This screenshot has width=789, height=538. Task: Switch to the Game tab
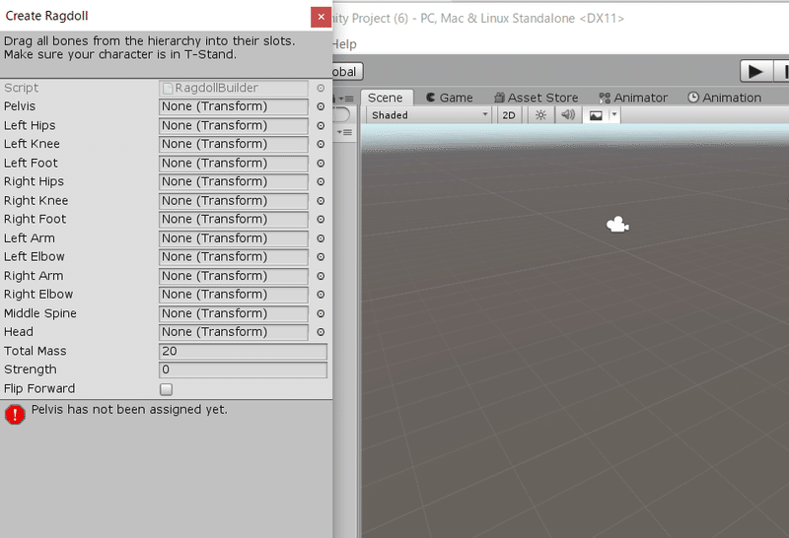[x=450, y=98]
